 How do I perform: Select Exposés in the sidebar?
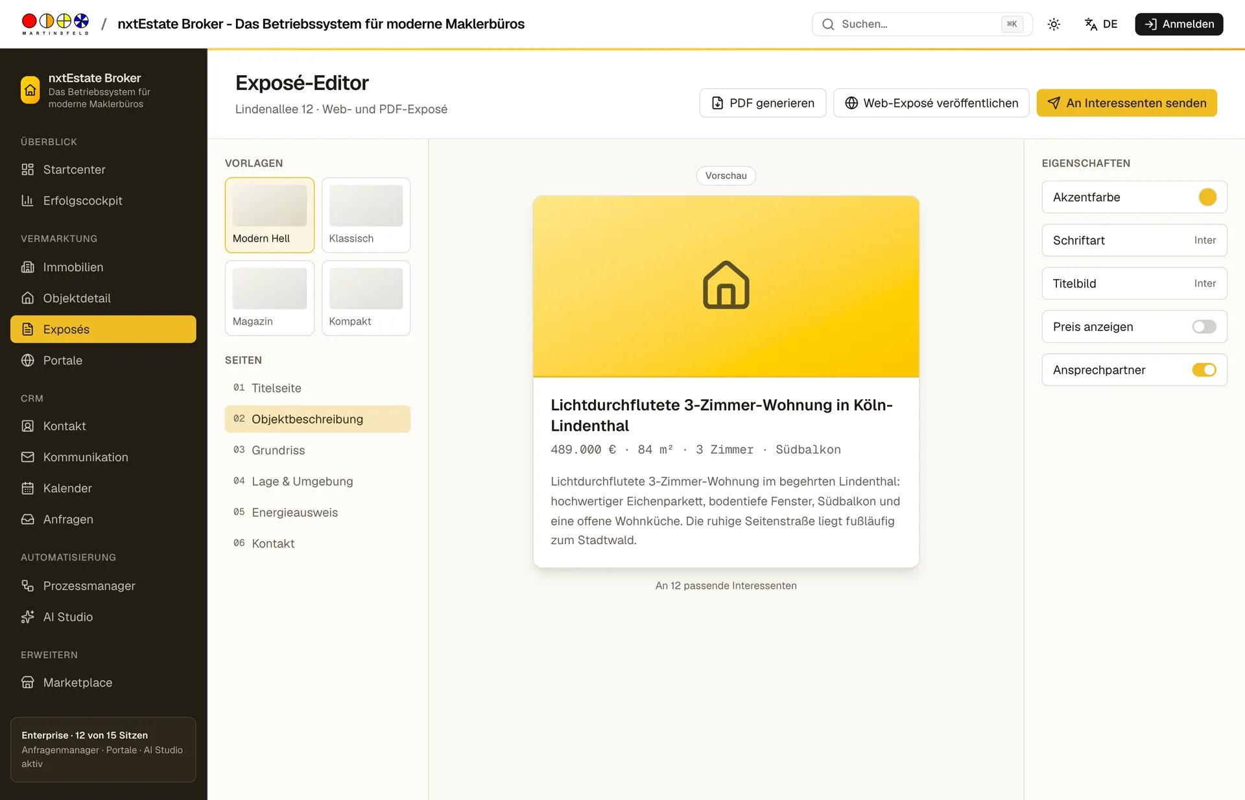103,329
